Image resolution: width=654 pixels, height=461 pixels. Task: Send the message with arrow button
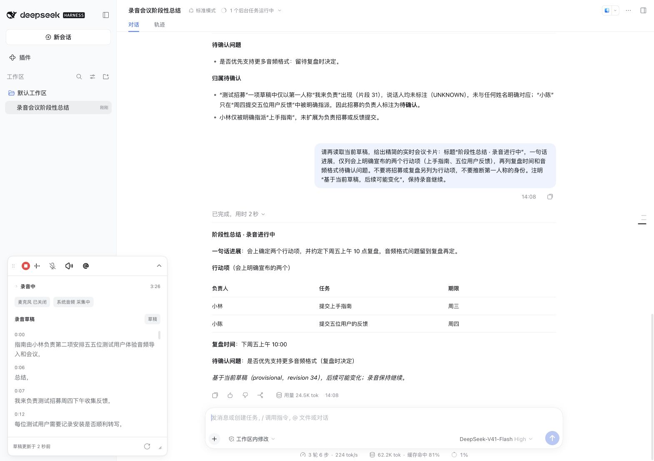552,438
